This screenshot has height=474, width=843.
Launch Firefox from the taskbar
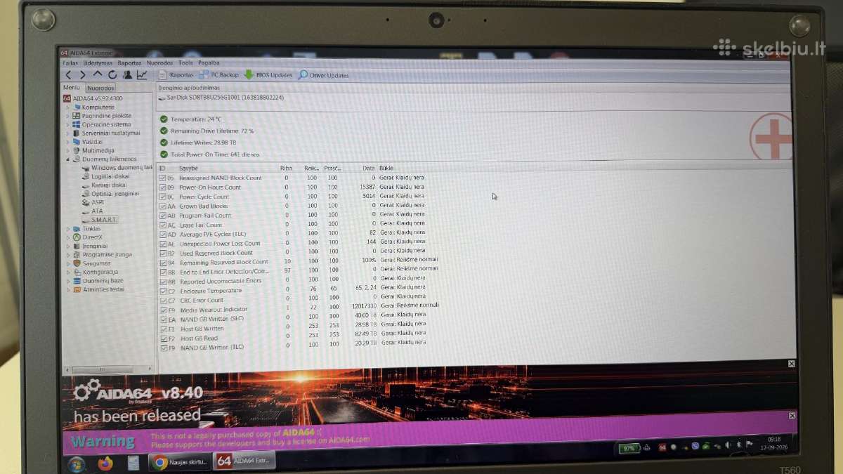tap(105, 463)
